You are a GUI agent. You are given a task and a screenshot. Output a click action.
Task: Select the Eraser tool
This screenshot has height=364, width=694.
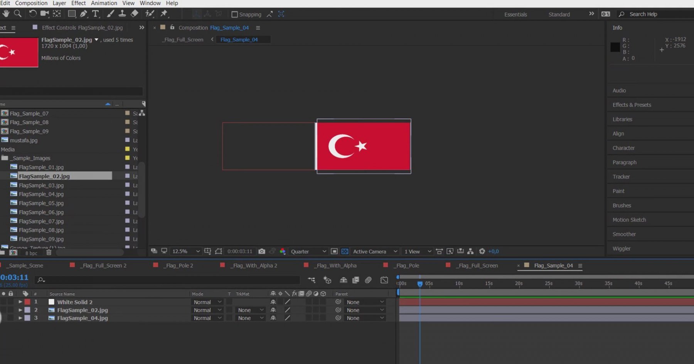134,13
